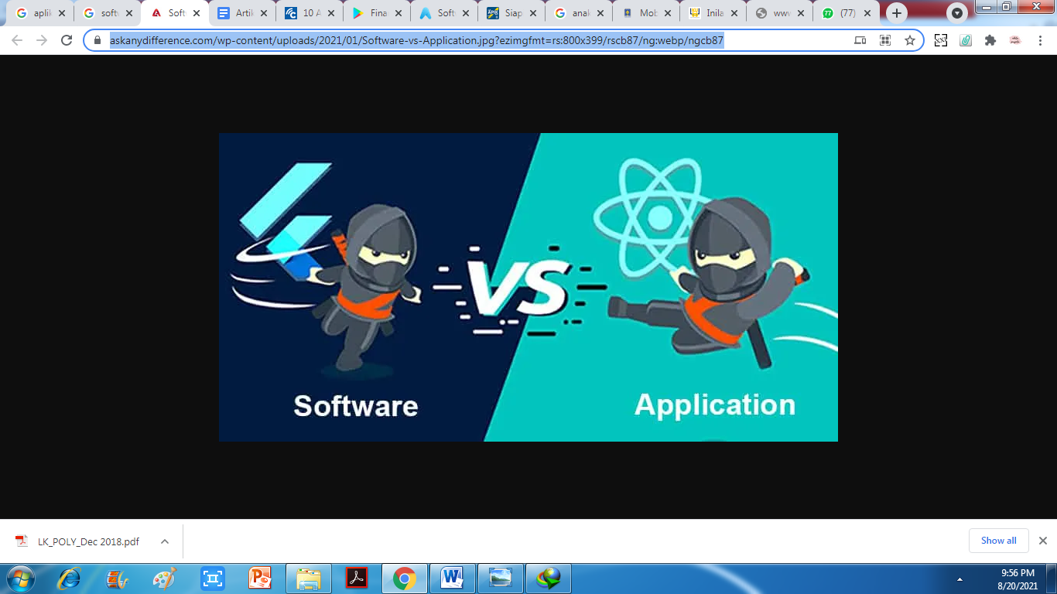Open the screen capture tool on the taskbar

pyautogui.click(x=212, y=579)
